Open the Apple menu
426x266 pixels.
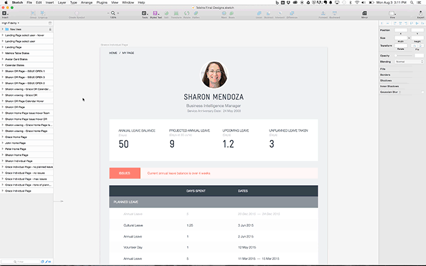point(6,2)
